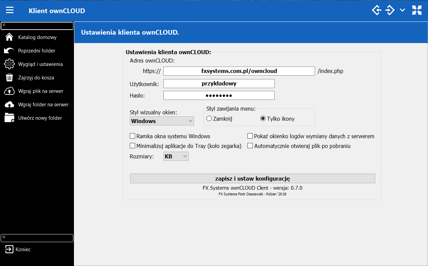Click the Hasło password field
Screen dimensions: 428x266
click(x=219, y=96)
